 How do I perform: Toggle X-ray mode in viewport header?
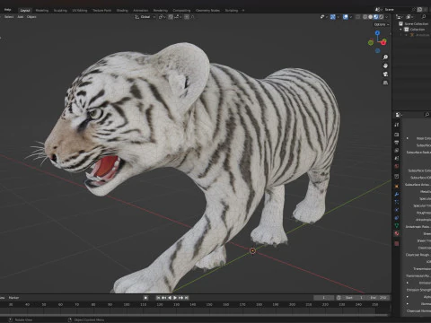(357, 17)
